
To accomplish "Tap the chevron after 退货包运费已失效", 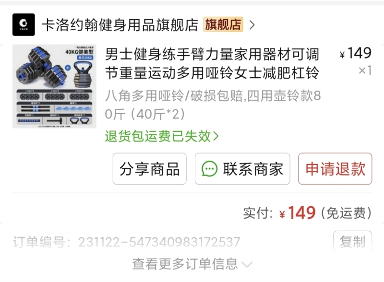I will point(216,136).
